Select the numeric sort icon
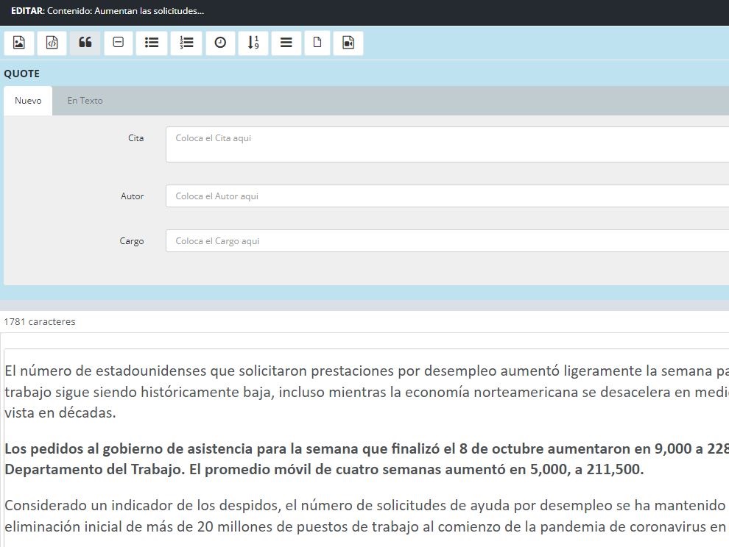729x547 pixels. pyautogui.click(x=253, y=43)
